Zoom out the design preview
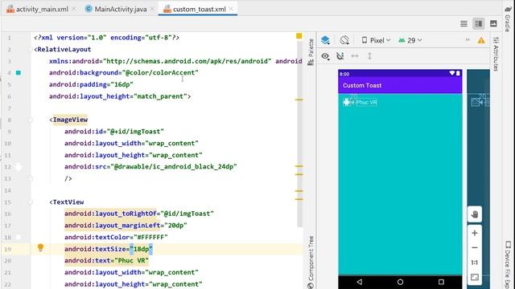 pos(475,248)
